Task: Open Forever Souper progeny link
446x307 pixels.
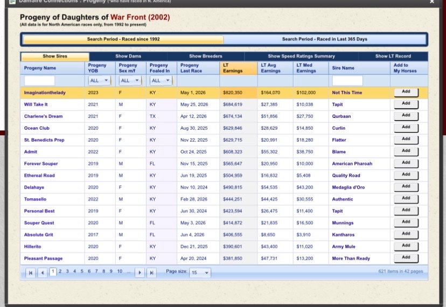Action: pos(41,164)
